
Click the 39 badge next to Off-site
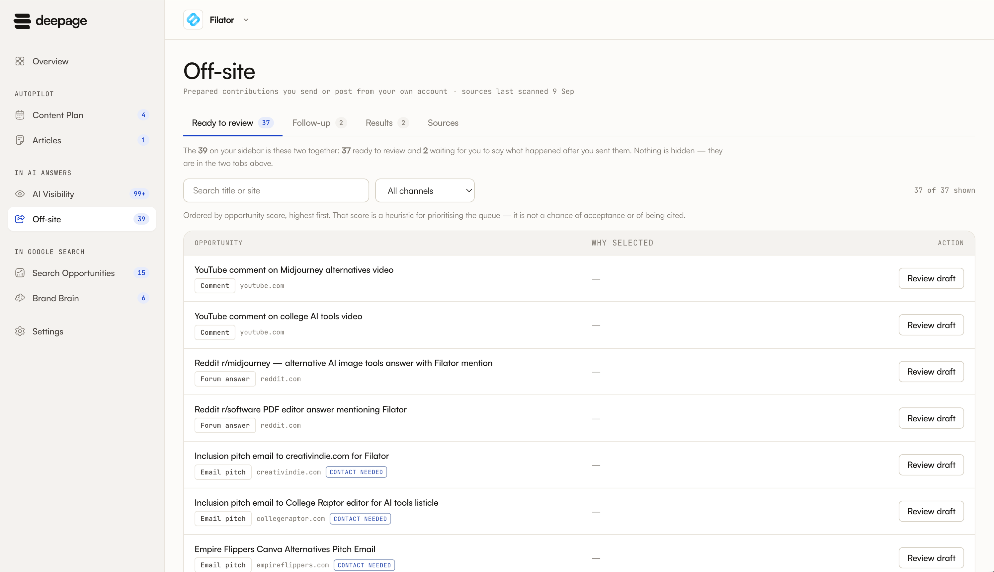coord(141,219)
